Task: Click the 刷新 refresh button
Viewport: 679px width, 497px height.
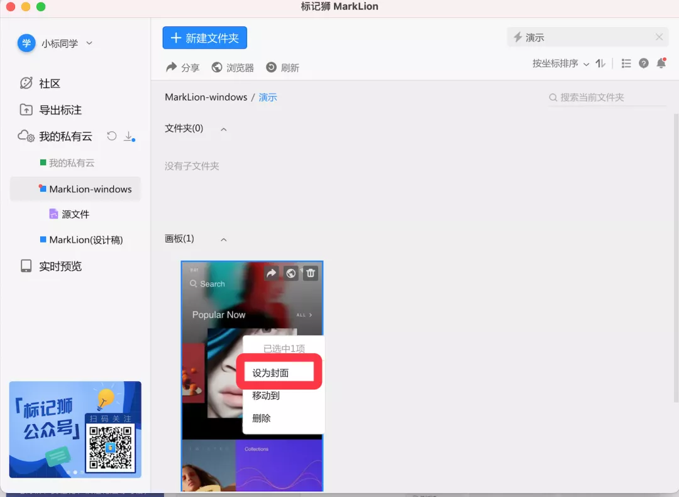Action: 282,67
